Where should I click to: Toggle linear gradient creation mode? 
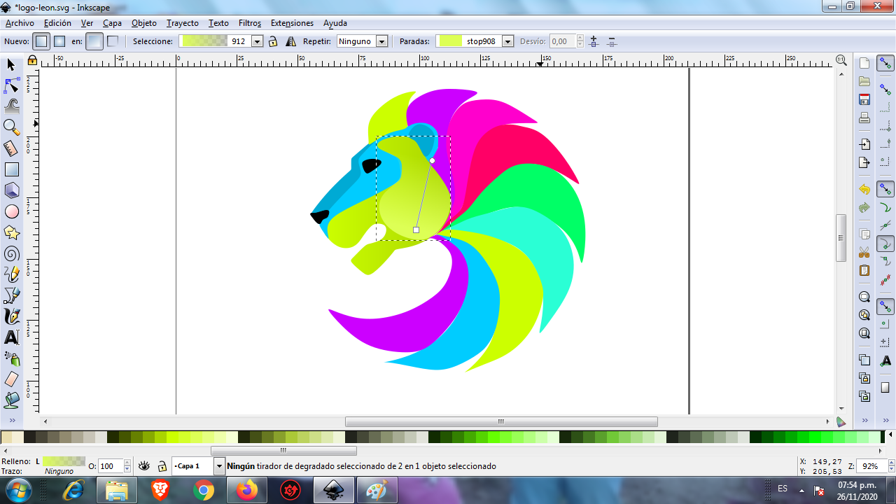[42, 41]
